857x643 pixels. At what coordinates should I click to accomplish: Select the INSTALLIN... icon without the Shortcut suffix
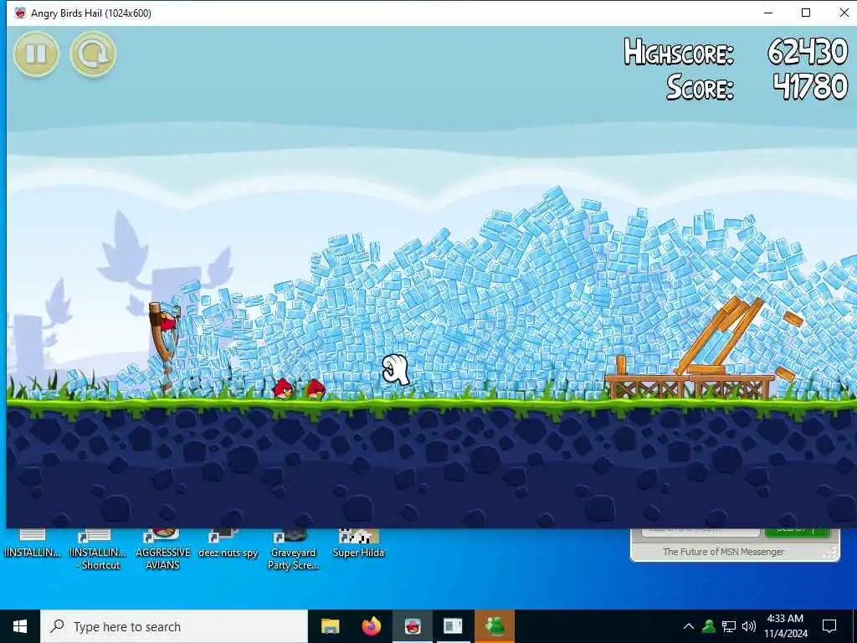point(33,544)
